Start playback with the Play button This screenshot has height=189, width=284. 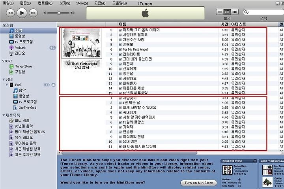[x=22, y=13]
